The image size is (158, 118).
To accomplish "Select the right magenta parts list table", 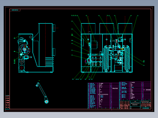I will coord(135,91).
